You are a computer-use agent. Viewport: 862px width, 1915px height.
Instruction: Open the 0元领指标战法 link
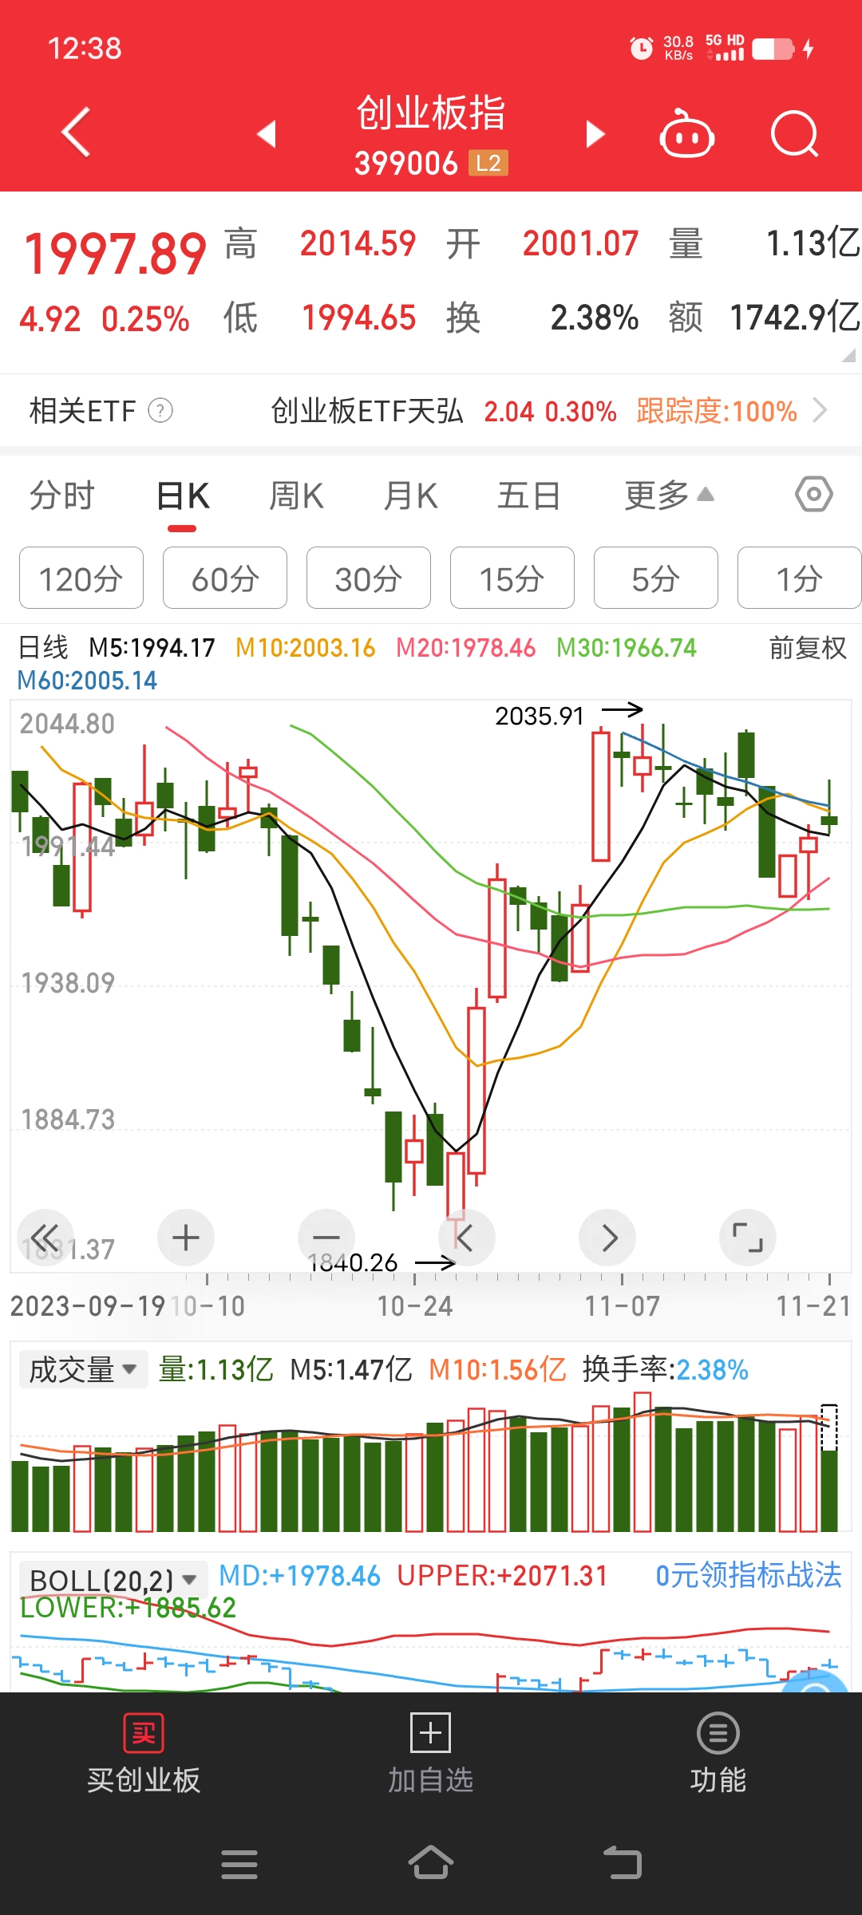pyautogui.click(x=749, y=1575)
